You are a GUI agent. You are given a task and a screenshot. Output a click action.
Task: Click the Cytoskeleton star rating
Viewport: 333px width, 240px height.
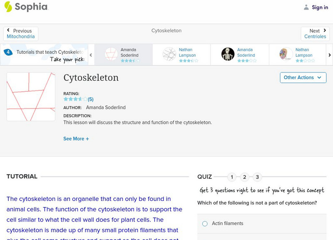tap(75, 99)
